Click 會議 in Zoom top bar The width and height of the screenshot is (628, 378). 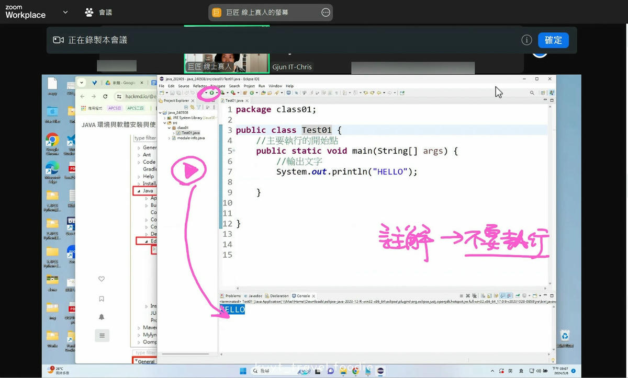98,12
